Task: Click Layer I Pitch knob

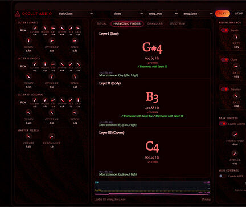Action: pos(75,40)
